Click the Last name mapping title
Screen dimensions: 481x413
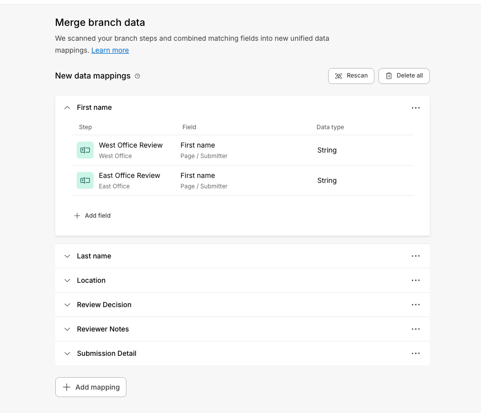click(94, 256)
